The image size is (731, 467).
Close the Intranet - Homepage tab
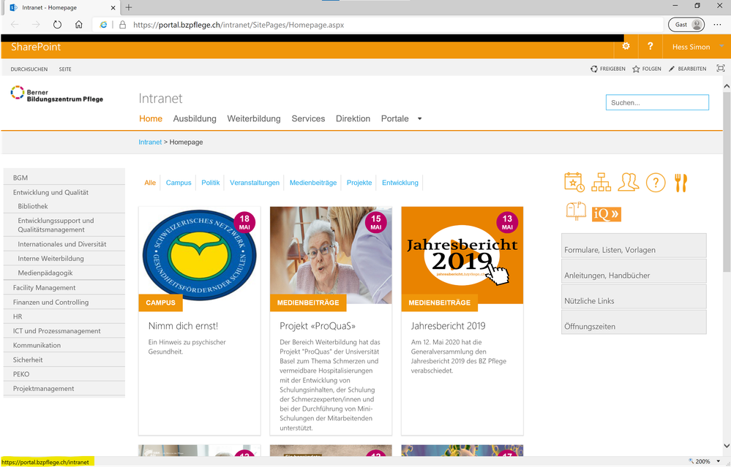coord(113,8)
